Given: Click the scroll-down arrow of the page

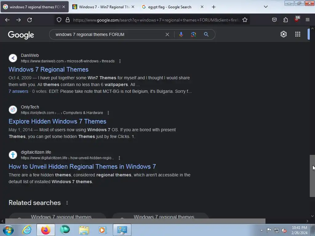Looking at the screenshot, I should 312,216.
